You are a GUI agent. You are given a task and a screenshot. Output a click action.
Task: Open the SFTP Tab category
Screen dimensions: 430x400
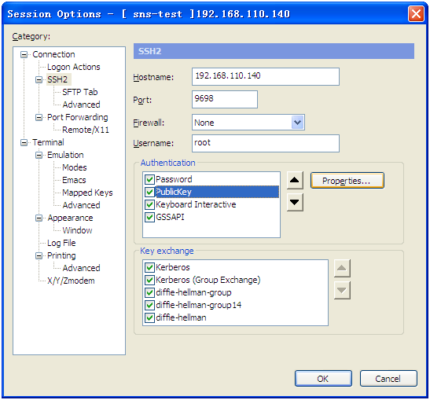coord(80,92)
